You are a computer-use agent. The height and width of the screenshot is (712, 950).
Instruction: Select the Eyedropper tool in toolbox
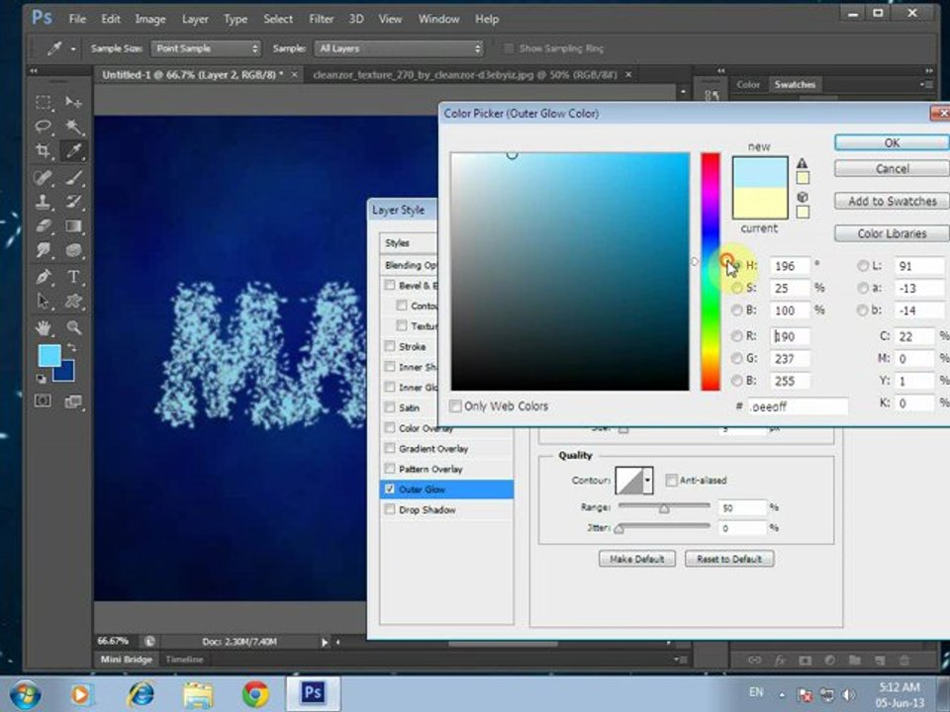[x=73, y=150]
